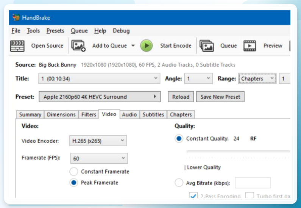This screenshot has width=301, height=208.
Task: Switch to the Summary tab
Action: (x=30, y=114)
